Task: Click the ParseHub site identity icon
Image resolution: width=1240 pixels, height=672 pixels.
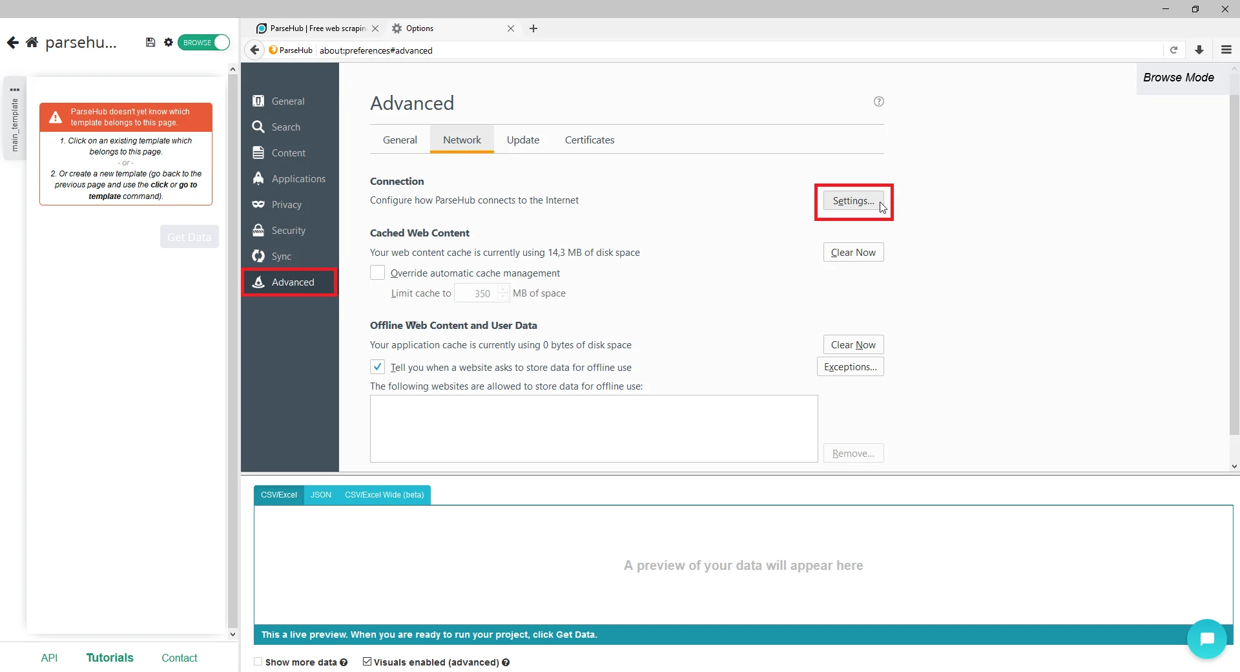Action: (x=273, y=50)
